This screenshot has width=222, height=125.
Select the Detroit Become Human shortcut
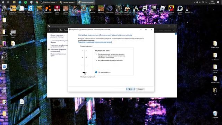tap(180, 10)
